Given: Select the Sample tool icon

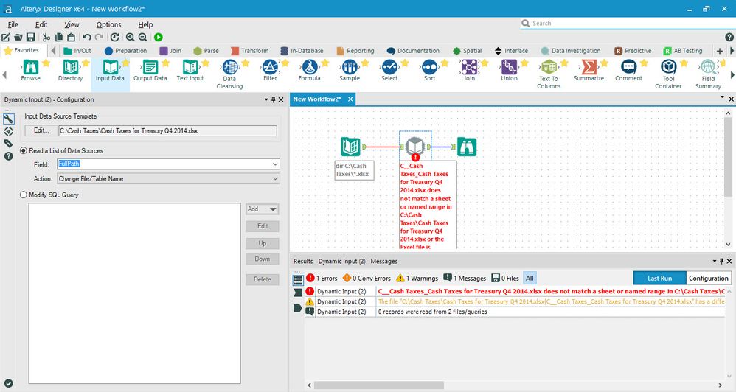Looking at the screenshot, I should pos(350,67).
